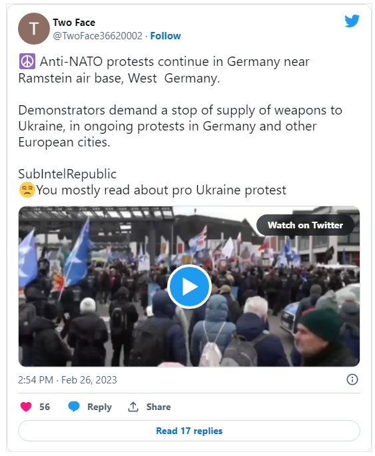Click the Two Face display name
This screenshot has width=375, height=456.
(x=74, y=23)
